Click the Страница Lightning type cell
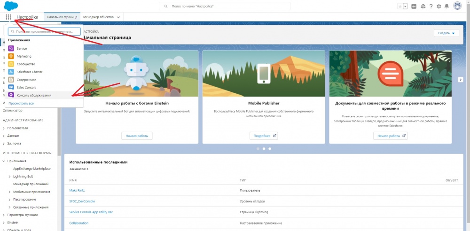The height and width of the screenshot is (231, 470). [x=254, y=212]
